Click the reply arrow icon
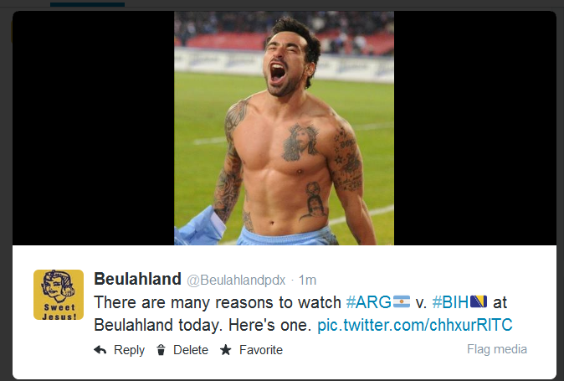The width and height of the screenshot is (564, 381). pos(100,350)
